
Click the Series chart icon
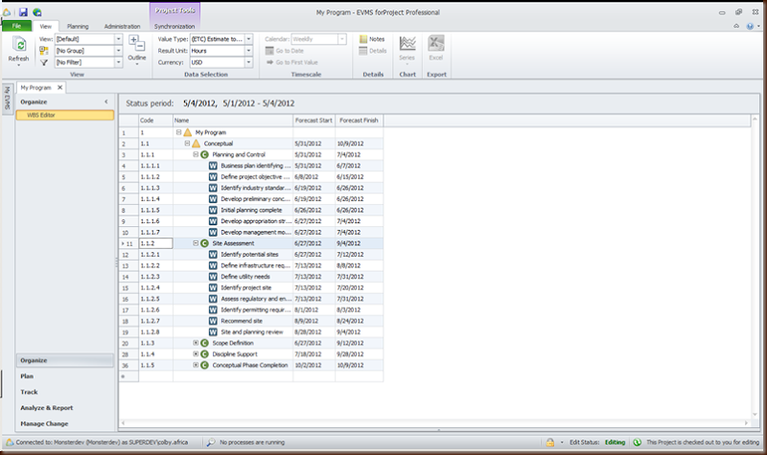pos(407,44)
